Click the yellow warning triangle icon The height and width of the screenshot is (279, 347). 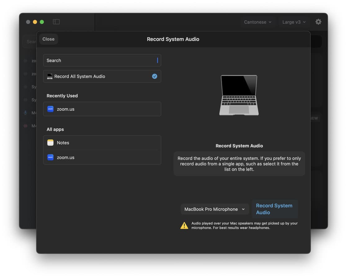[184, 226]
